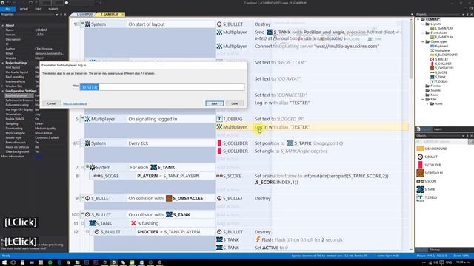Viewport: 474px width, 266px height.
Task: Click S_BACKGROUND icon in Objects panel
Action: point(420,149)
